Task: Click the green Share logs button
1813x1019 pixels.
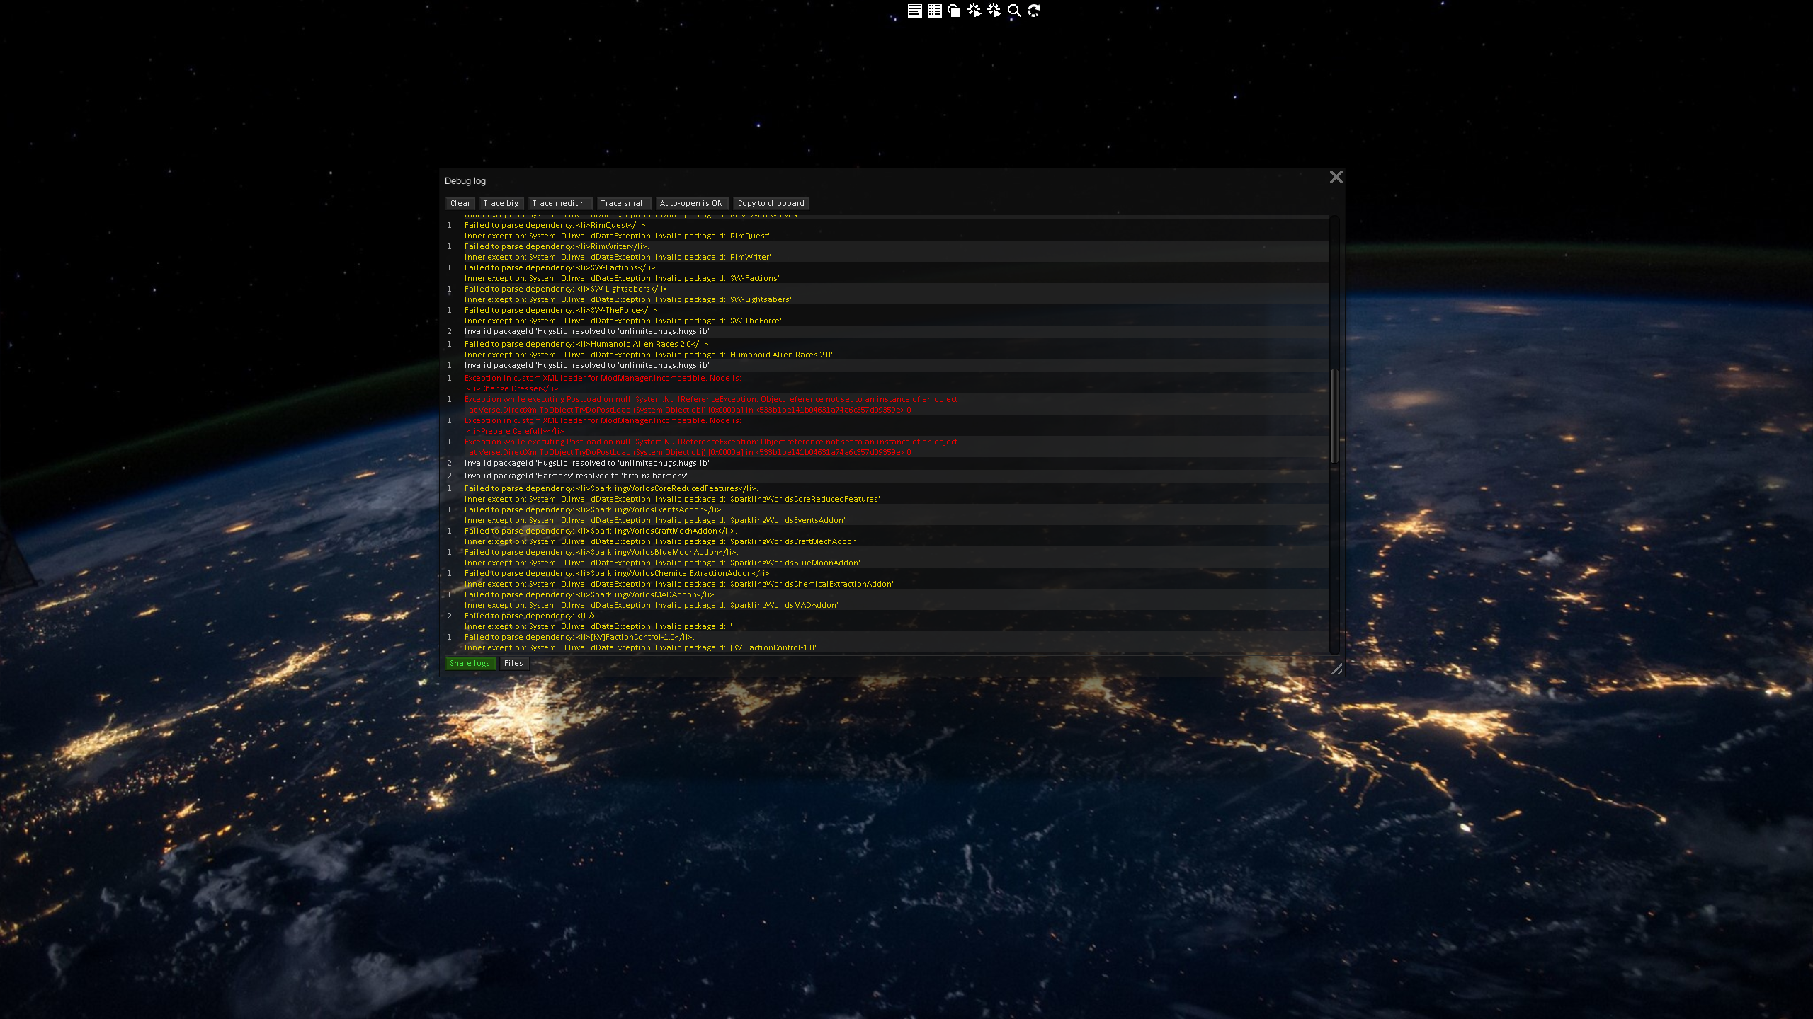Action: (x=470, y=663)
